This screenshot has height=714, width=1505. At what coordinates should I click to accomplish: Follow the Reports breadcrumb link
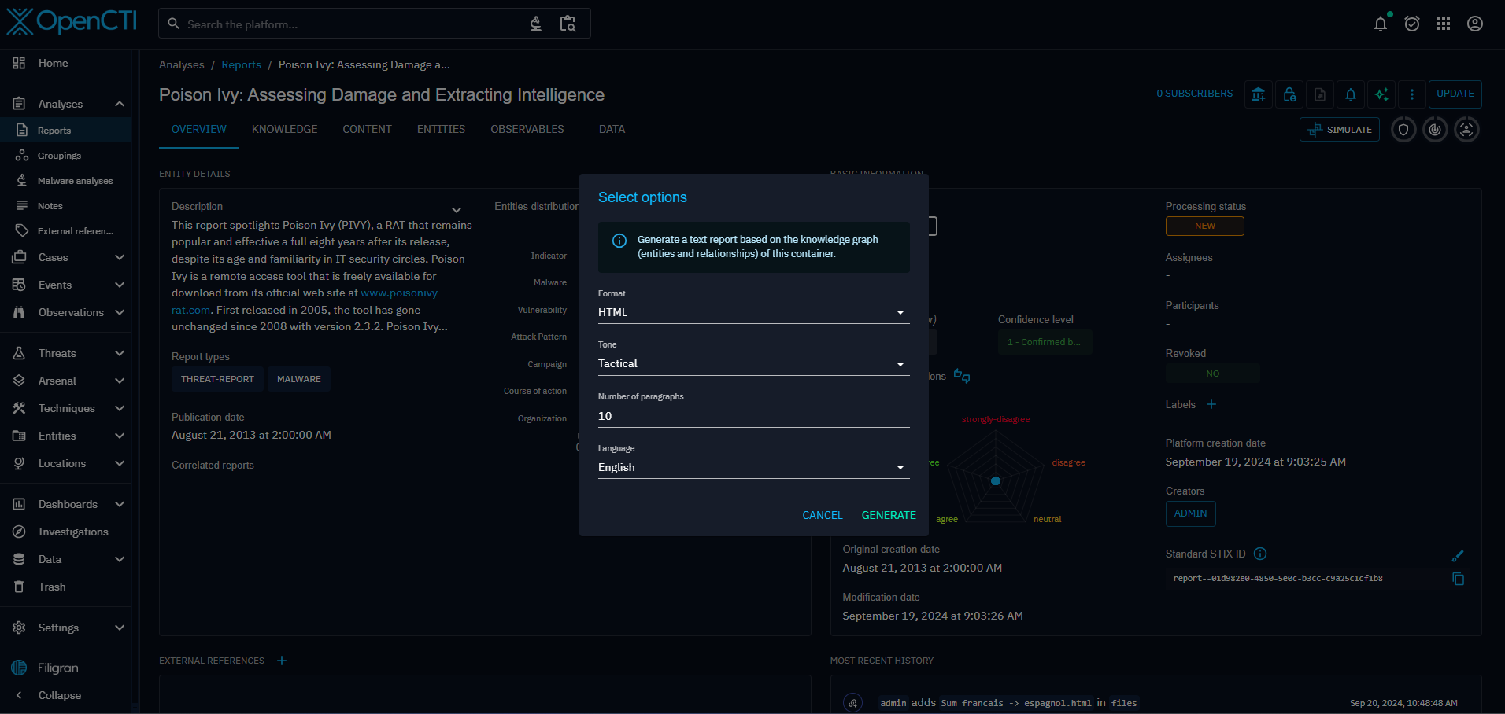[x=241, y=65]
